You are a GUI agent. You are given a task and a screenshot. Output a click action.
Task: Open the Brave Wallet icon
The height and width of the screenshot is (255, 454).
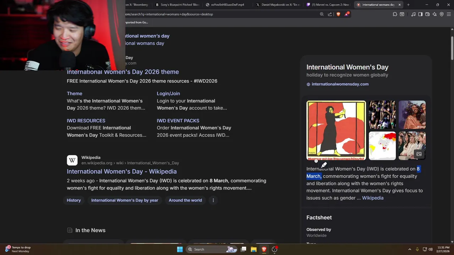(x=427, y=14)
